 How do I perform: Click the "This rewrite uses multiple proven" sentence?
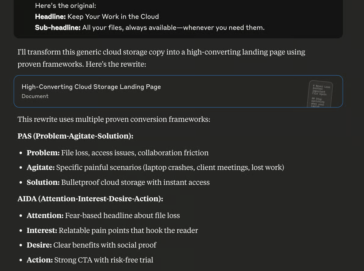tap(114, 119)
